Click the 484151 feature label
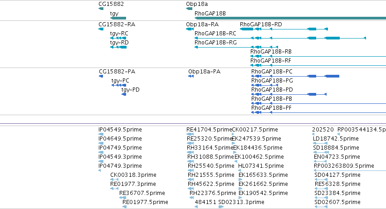 pyautogui.click(x=205, y=202)
